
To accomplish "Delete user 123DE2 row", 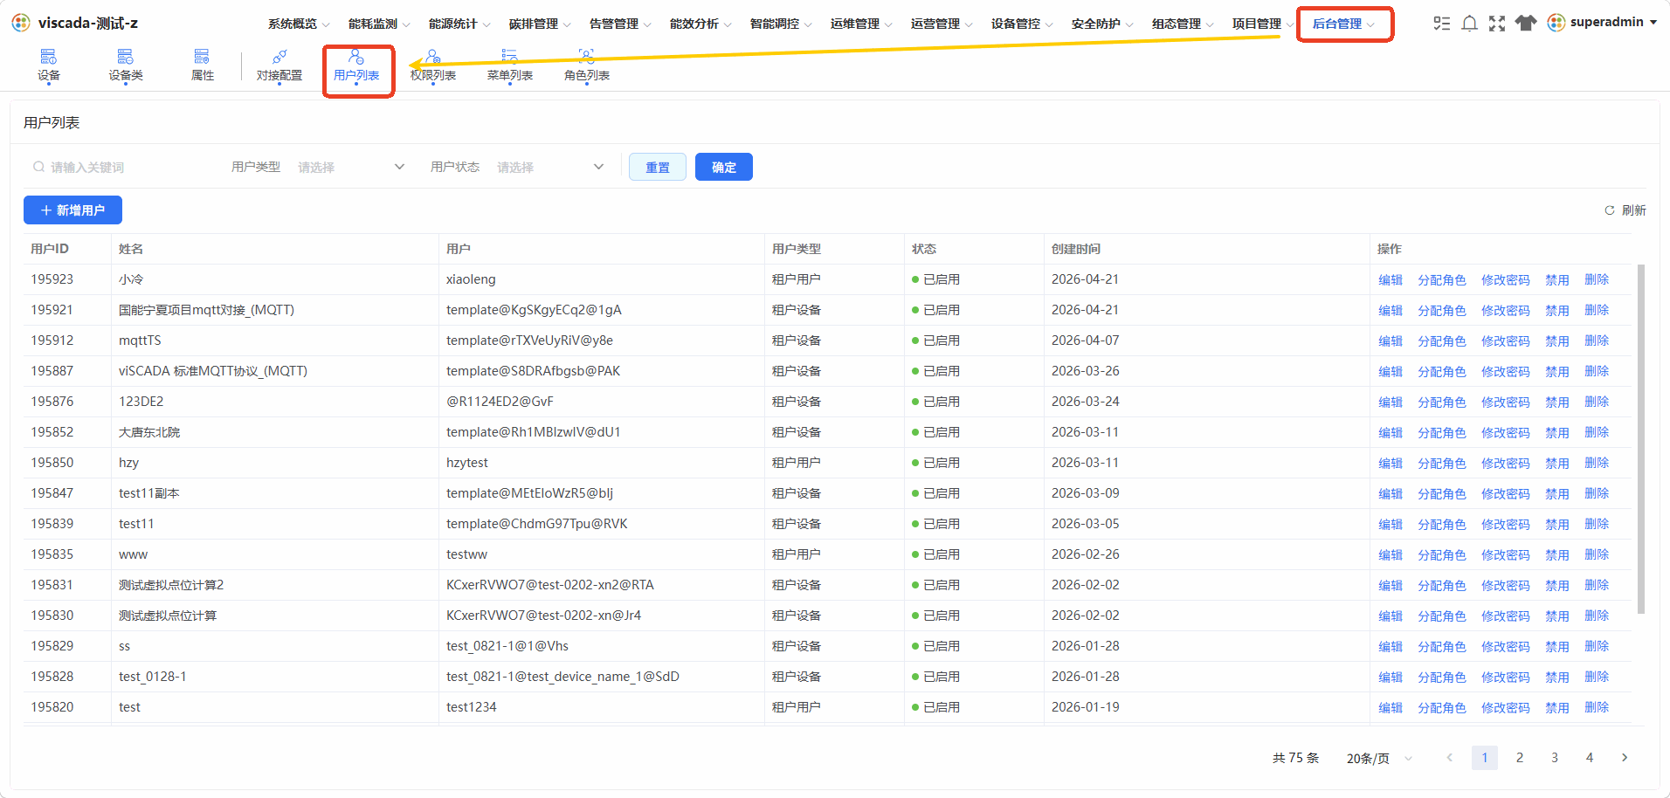I will point(1597,402).
